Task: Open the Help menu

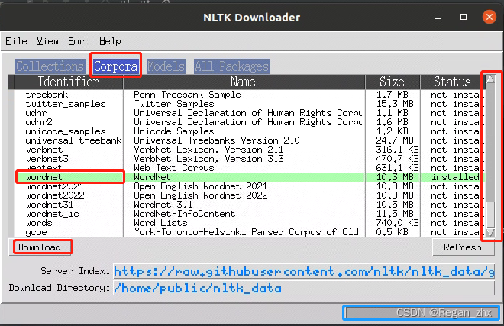Action: tap(110, 41)
